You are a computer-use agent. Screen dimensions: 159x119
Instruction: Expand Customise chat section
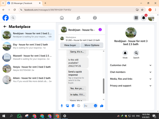coord(131,65)
